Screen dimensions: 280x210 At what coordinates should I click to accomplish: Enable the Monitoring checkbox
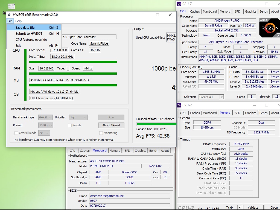pyautogui.click(x=101, y=133)
